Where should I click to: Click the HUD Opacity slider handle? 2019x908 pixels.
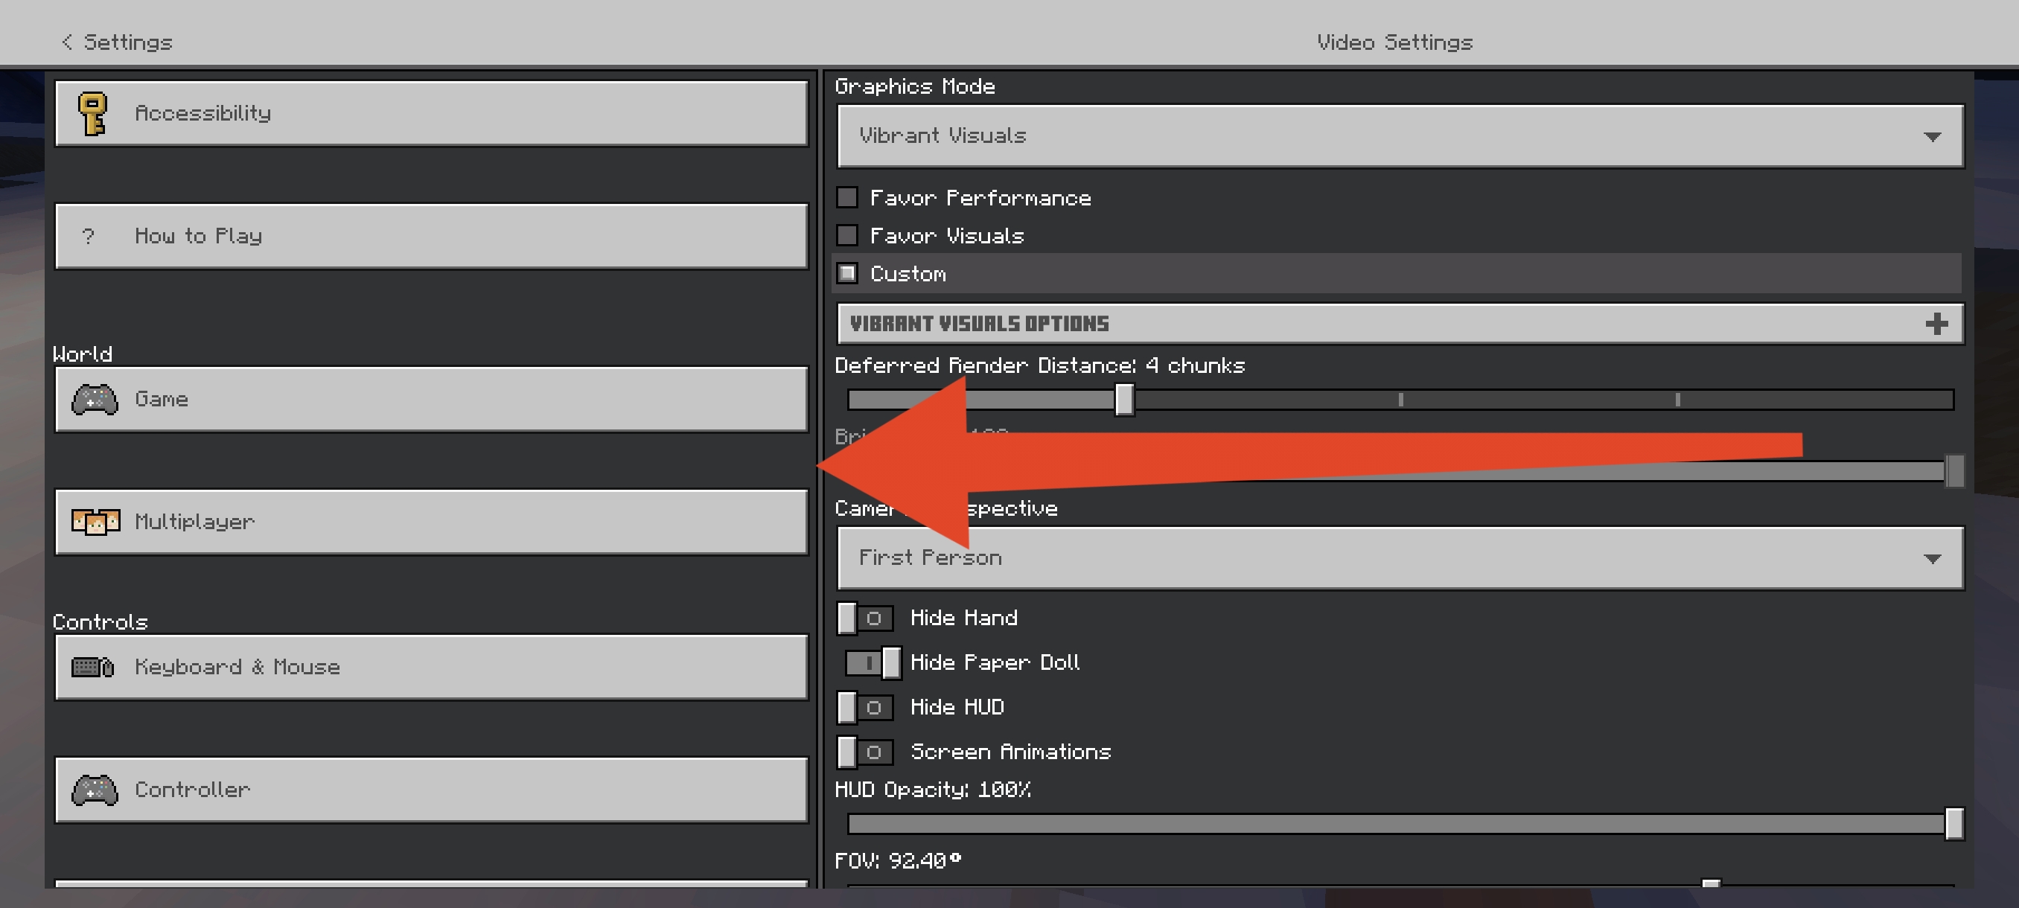point(1954,824)
